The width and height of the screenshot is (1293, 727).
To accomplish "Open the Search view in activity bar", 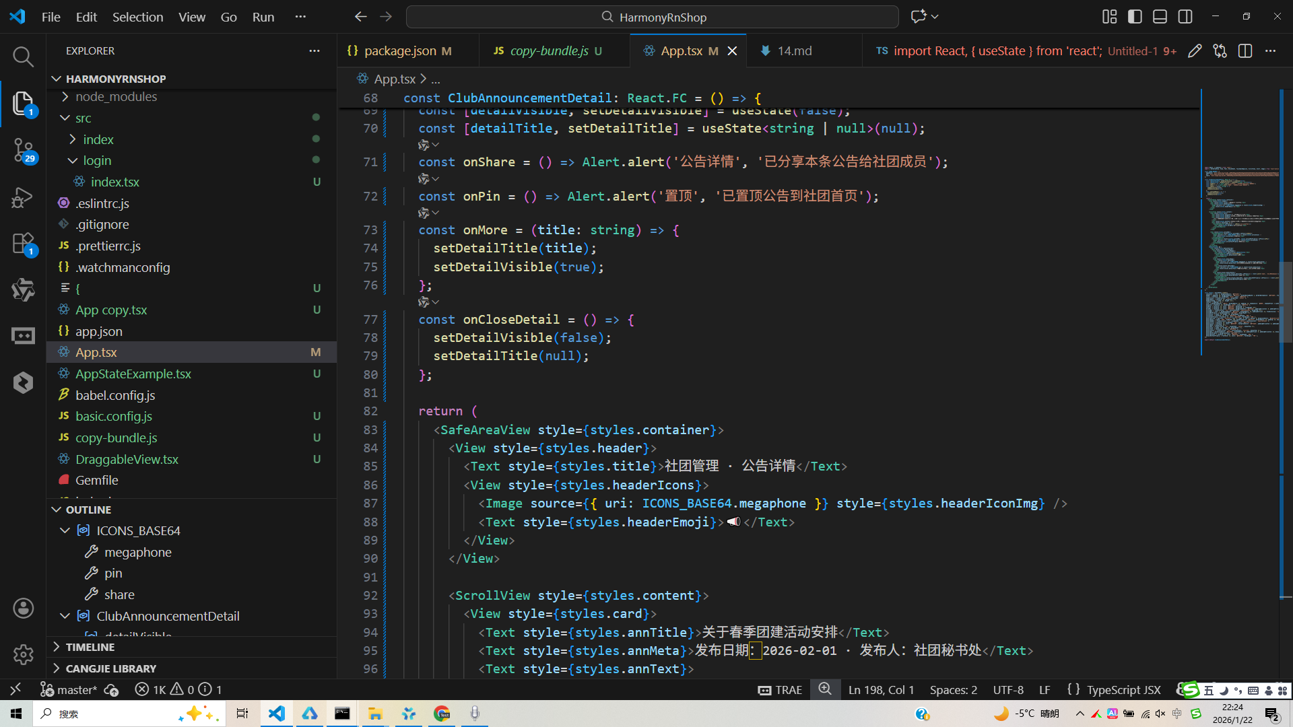I will click(23, 57).
